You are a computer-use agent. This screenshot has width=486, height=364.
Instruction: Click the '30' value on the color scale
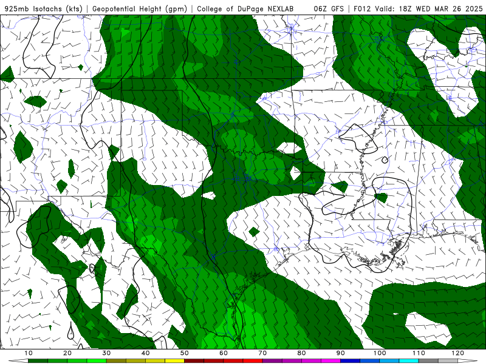106,353
